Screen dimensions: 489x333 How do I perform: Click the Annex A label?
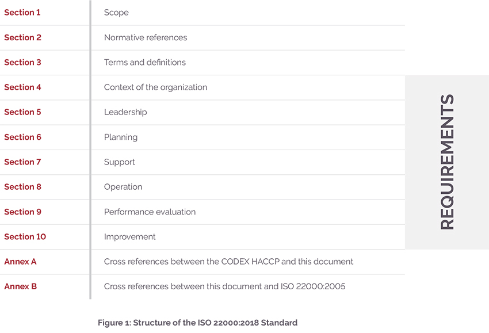click(x=20, y=262)
